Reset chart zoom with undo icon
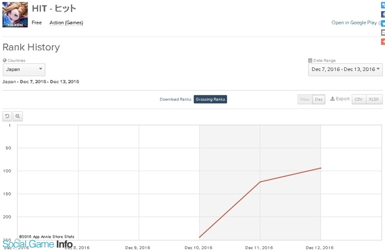 coord(7,116)
